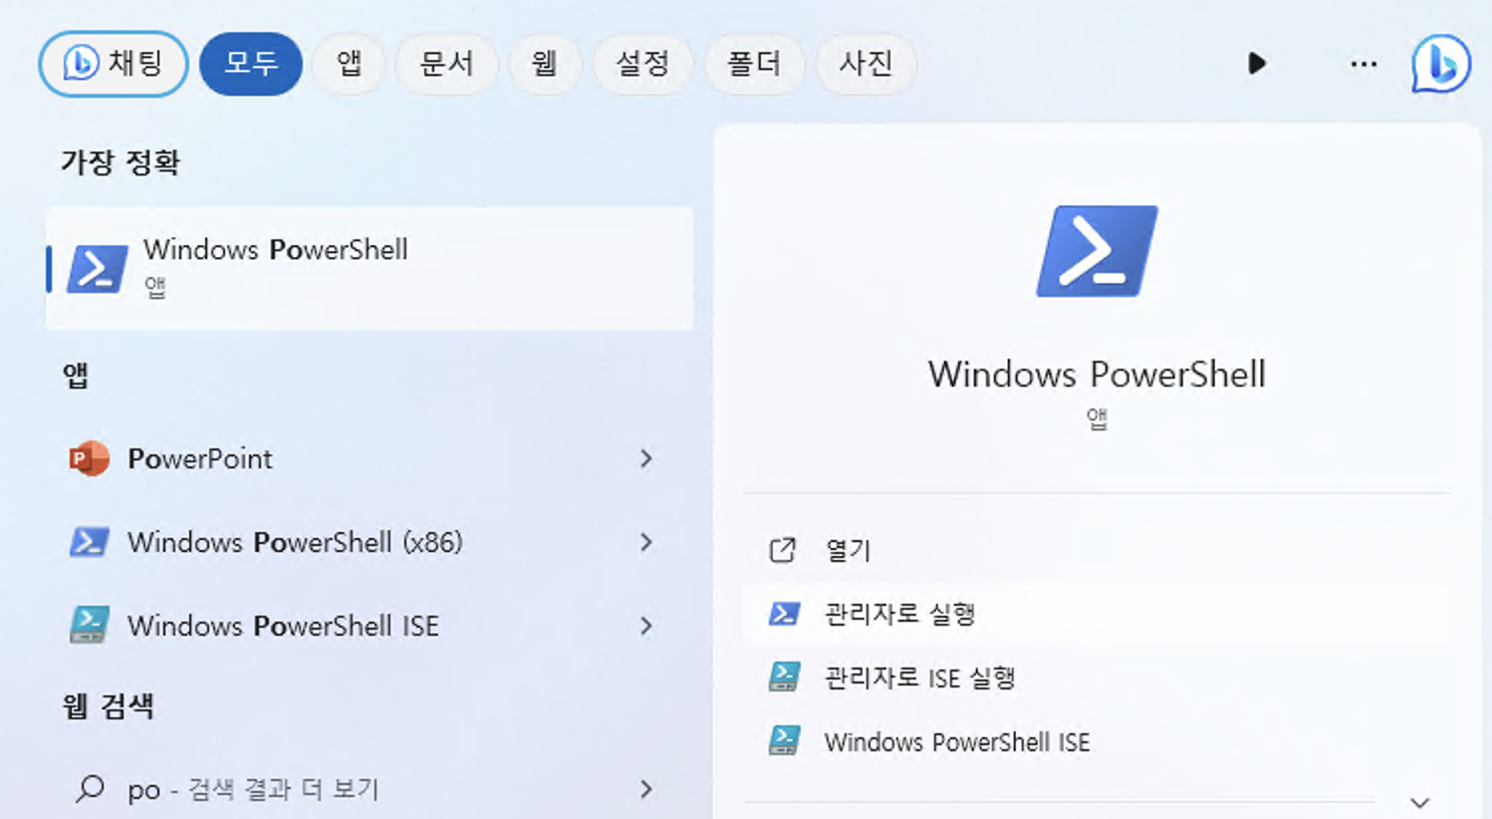
Task: Switch to the 폴더 filter tab
Action: (x=754, y=64)
